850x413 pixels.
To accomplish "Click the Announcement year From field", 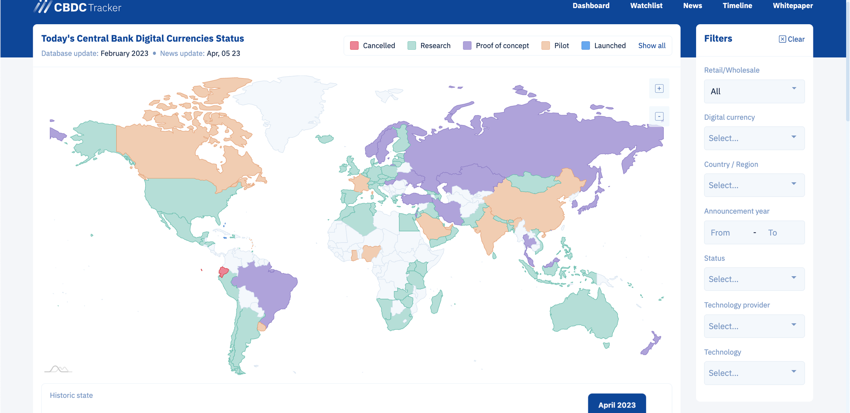I will (725, 233).
